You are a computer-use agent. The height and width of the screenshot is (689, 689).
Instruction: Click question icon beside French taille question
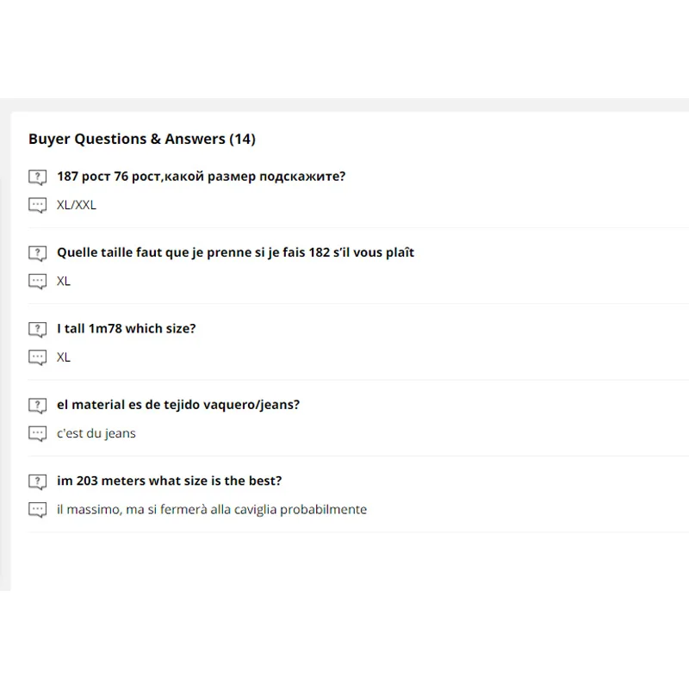37,253
